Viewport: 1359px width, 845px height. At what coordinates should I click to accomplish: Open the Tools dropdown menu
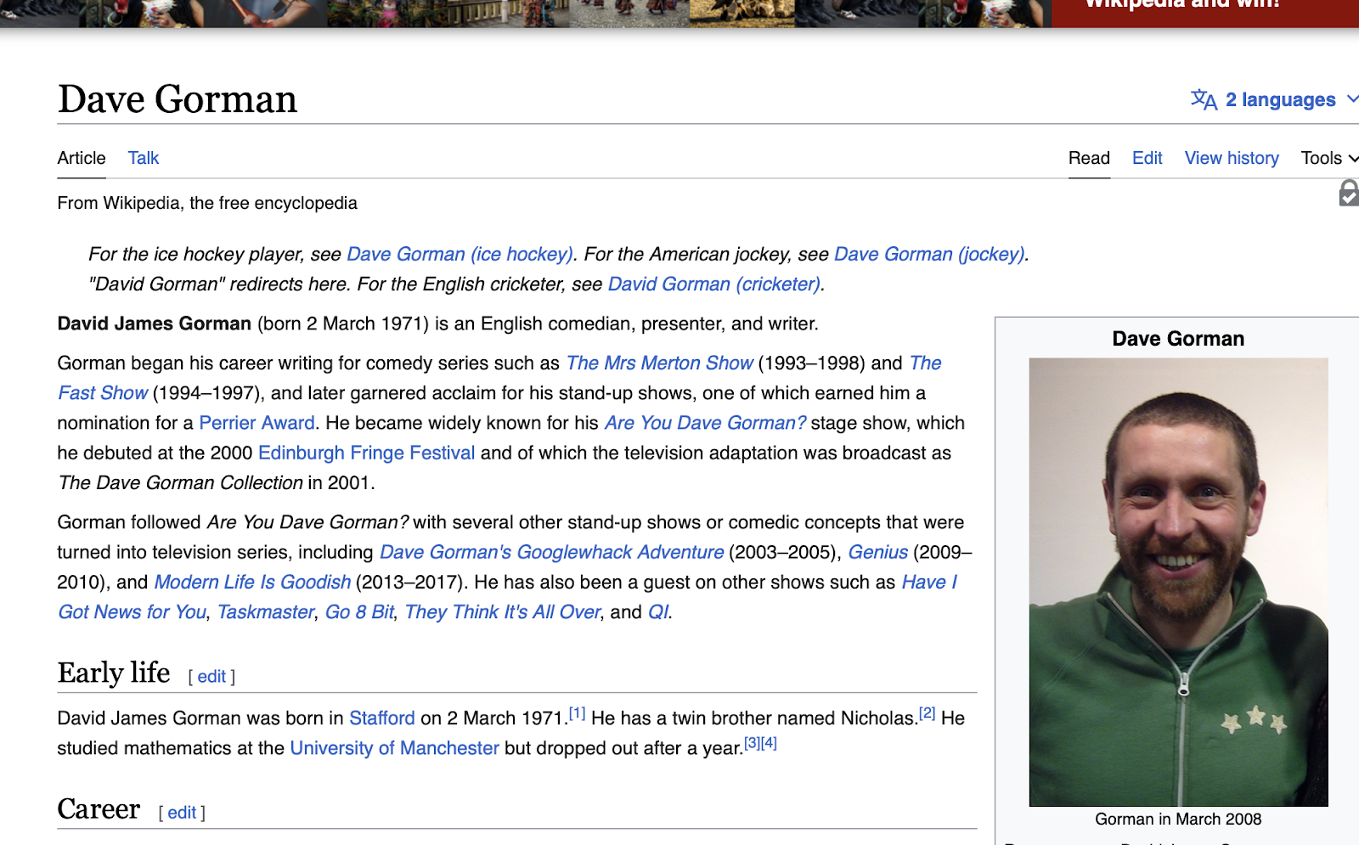coord(1329,158)
